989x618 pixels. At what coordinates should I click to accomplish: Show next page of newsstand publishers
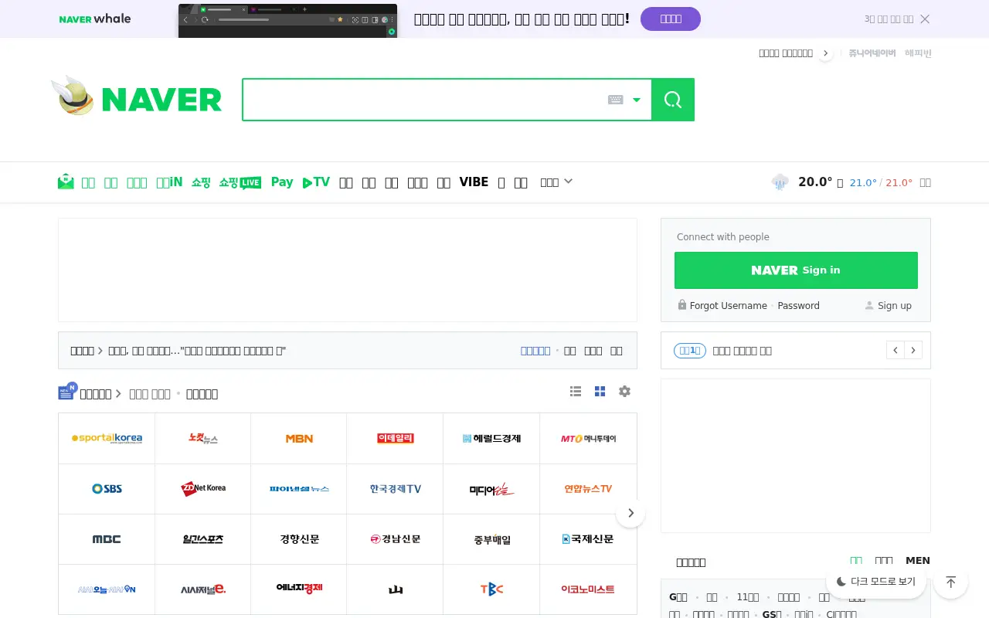[630, 513]
